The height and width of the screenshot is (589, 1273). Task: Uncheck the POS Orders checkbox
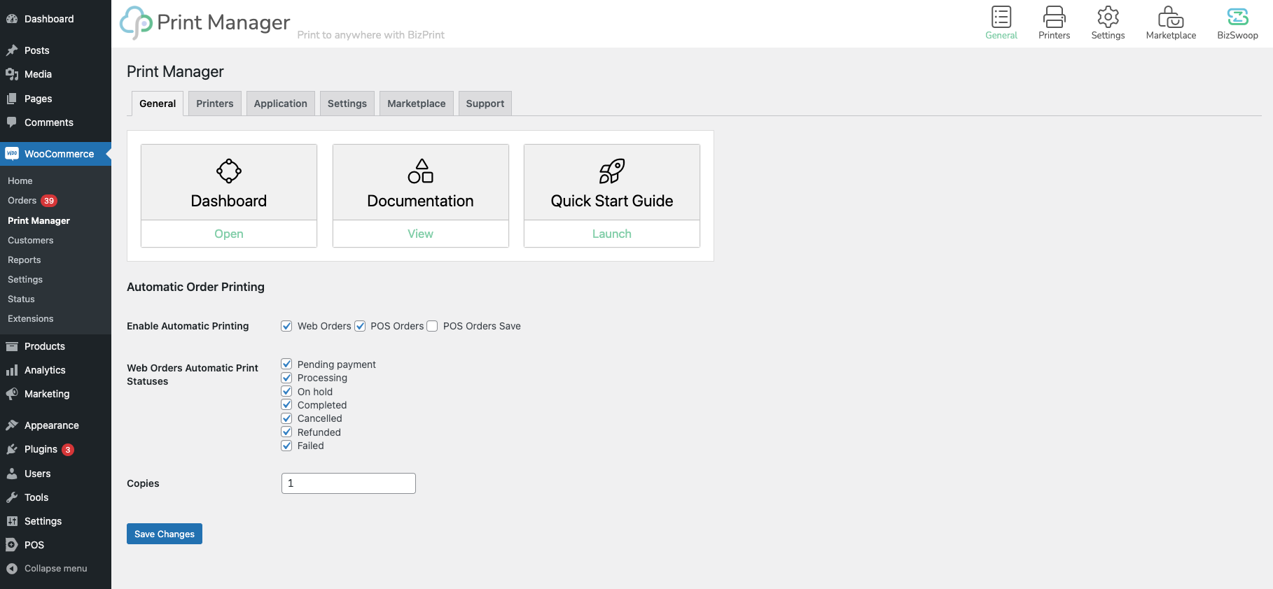(360, 326)
